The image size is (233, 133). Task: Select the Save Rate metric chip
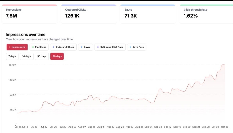click(137, 47)
